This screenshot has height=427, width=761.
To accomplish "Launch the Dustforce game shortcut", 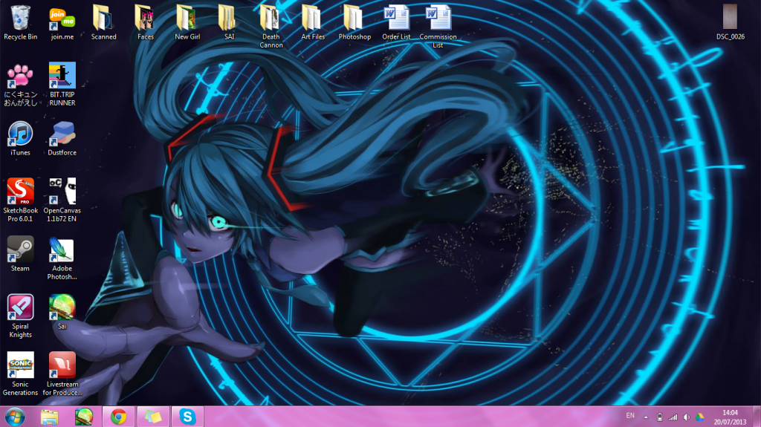I will 62,139.
